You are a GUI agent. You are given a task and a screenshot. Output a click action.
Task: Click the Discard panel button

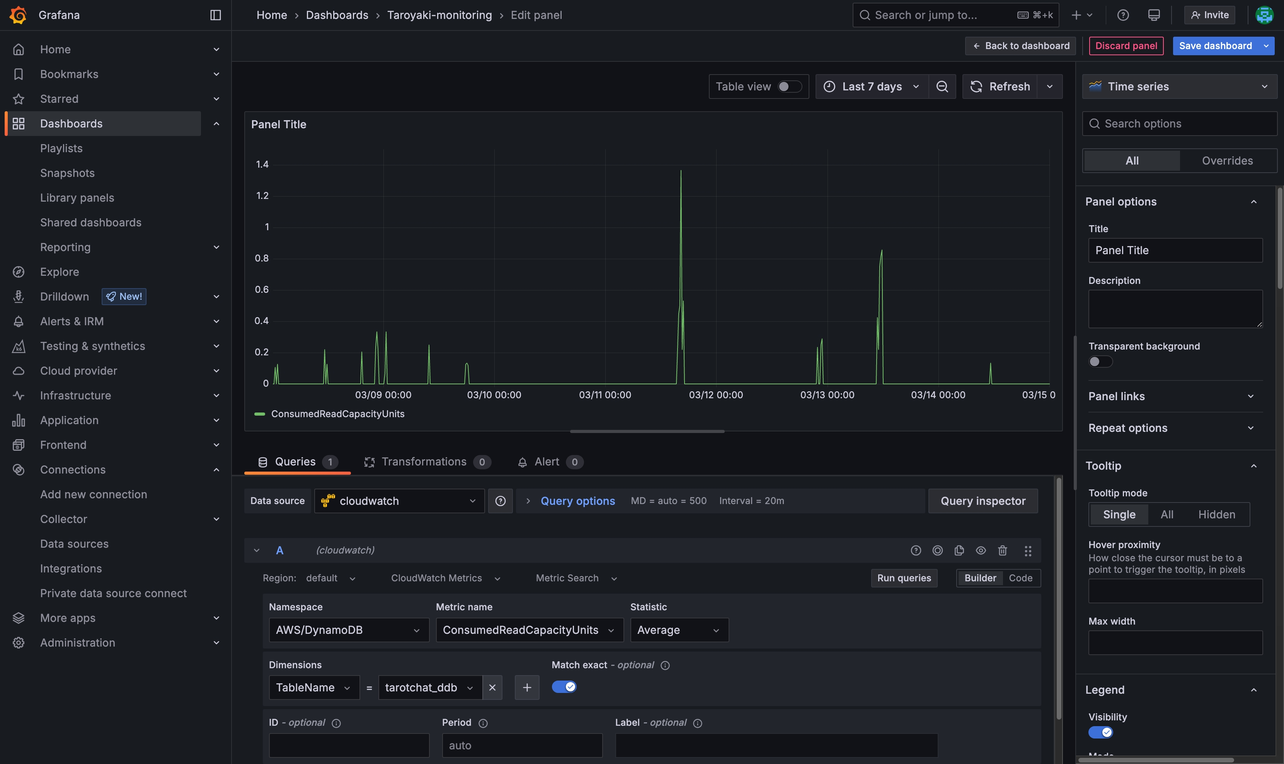point(1126,46)
